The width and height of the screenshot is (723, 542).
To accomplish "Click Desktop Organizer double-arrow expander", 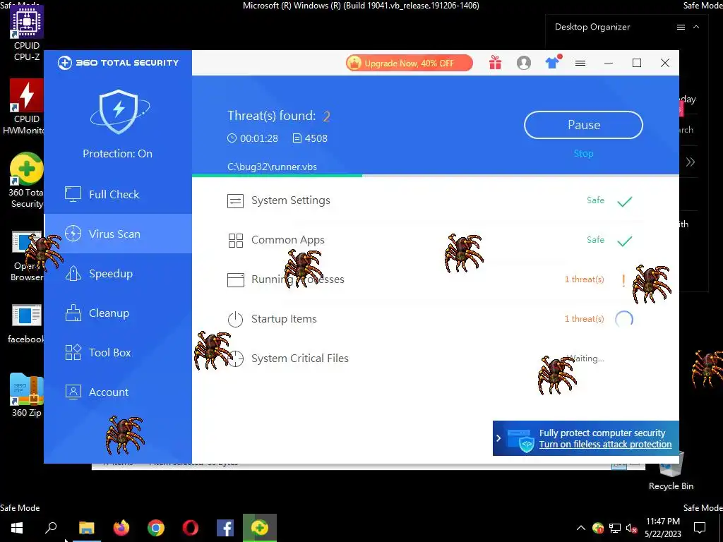I will (x=691, y=162).
